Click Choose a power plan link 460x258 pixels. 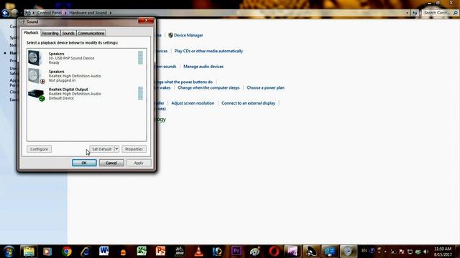(265, 87)
